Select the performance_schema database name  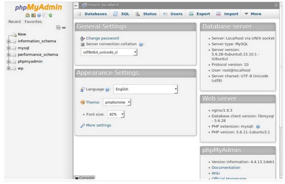pyautogui.click(x=38, y=55)
